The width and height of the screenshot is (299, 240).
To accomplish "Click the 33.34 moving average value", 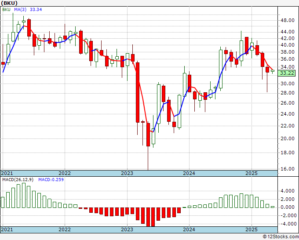I will tap(36, 10).
